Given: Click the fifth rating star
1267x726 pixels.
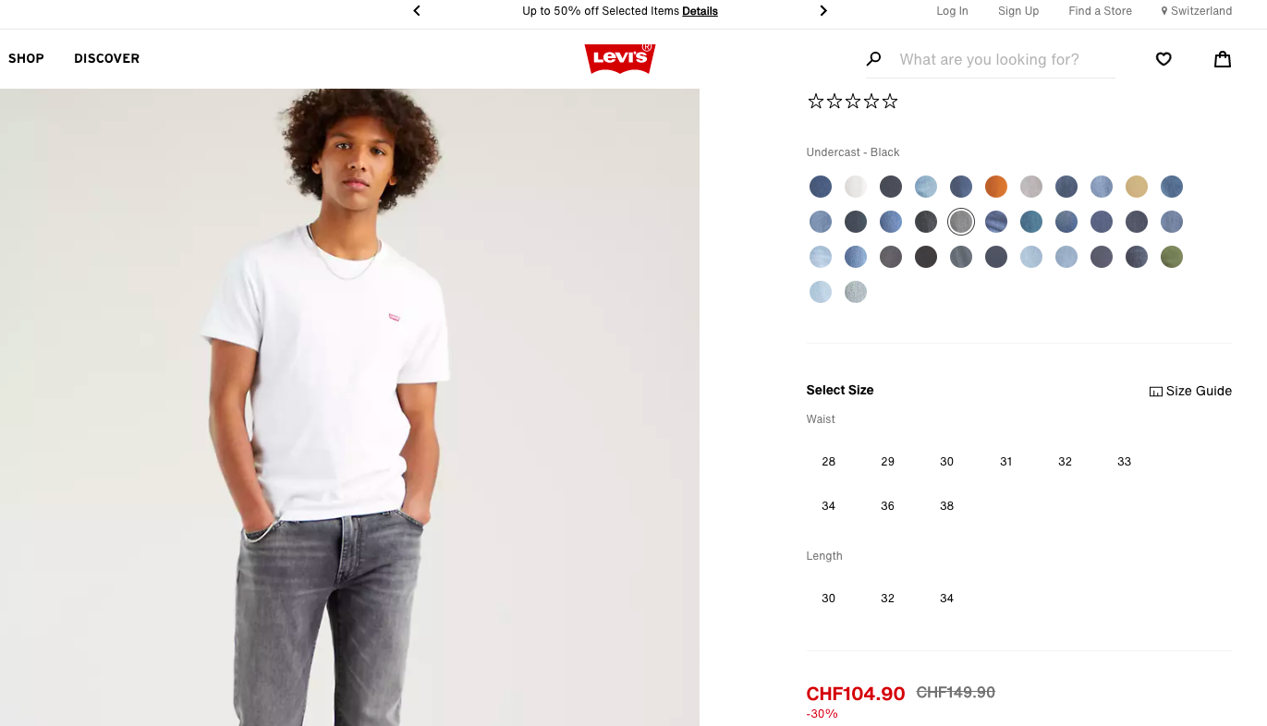Looking at the screenshot, I should click(x=890, y=102).
